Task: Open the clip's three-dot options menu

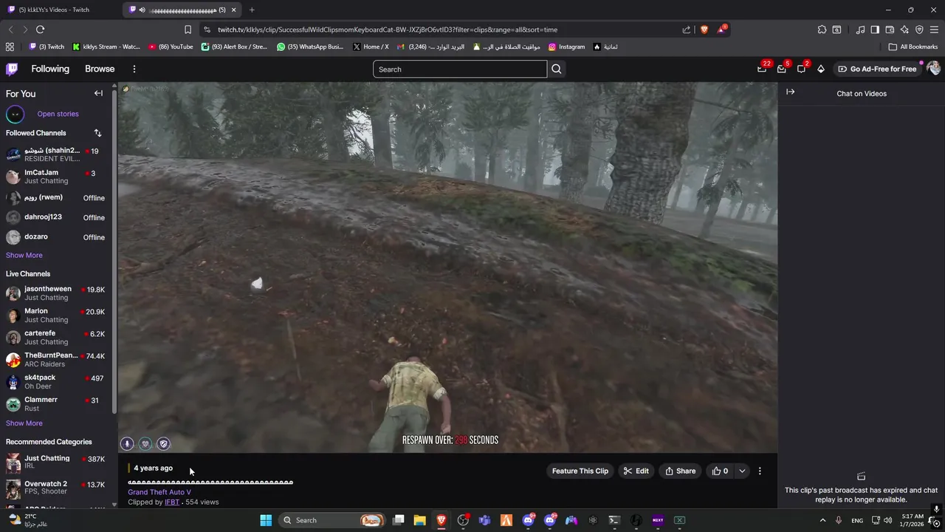Action: tap(760, 471)
